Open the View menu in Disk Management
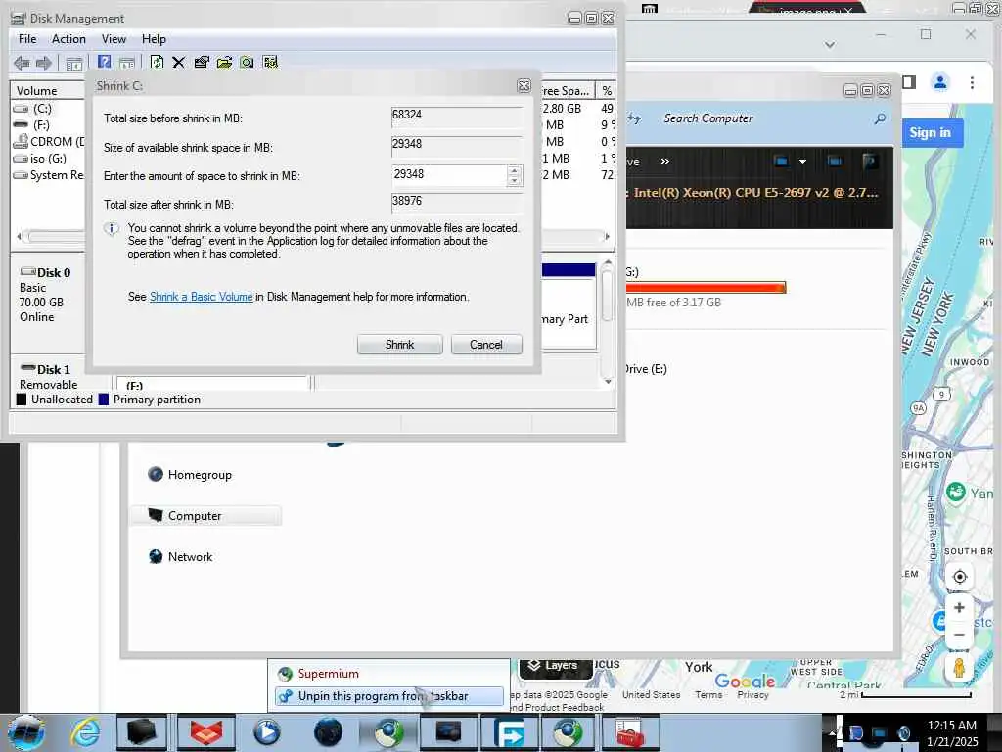The width and height of the screenshot is (1002, 752). pyautogui.click(x=114, y=39)
